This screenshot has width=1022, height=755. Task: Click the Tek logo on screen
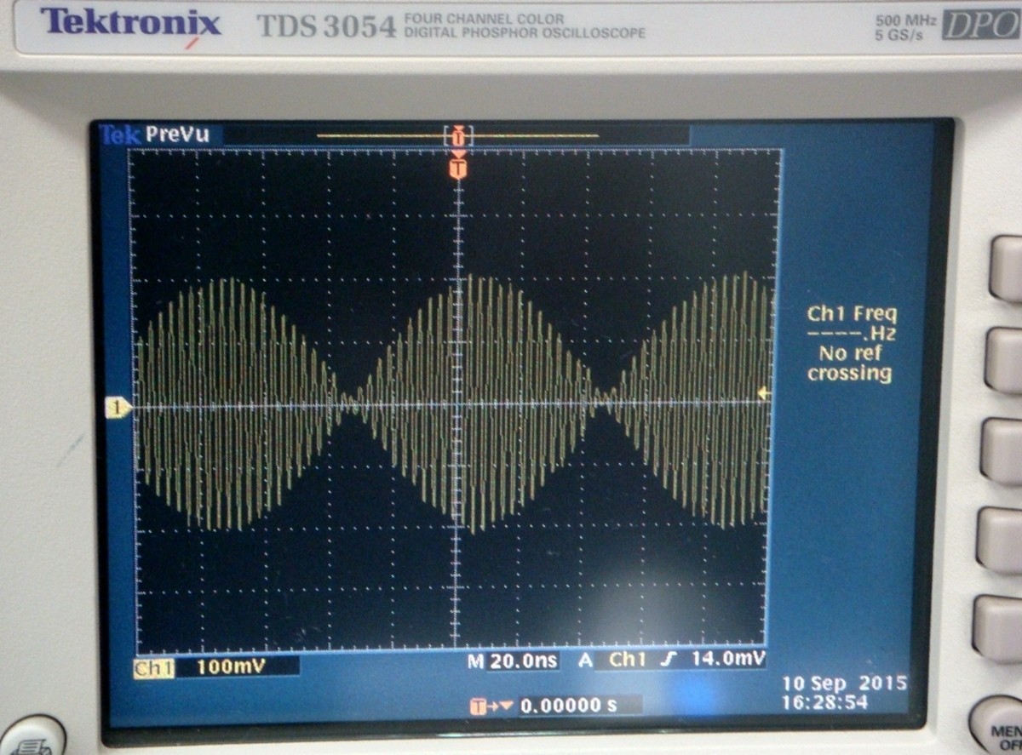click(120, 134)
